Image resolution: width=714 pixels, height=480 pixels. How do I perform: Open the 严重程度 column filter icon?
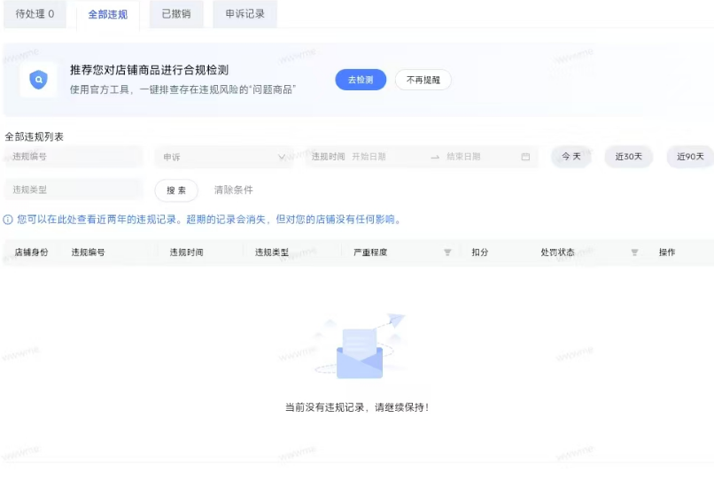(447, 252)
